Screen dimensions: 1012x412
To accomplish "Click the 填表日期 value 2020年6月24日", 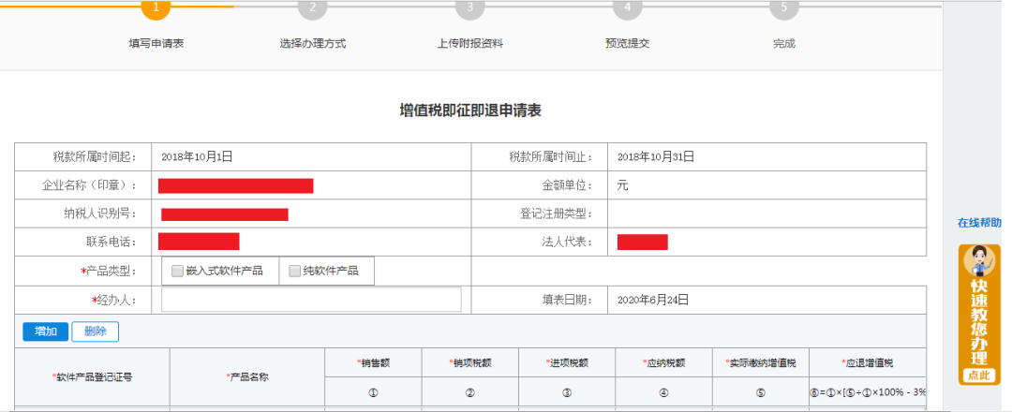I will pyautogui.click(x=653, y=300).
